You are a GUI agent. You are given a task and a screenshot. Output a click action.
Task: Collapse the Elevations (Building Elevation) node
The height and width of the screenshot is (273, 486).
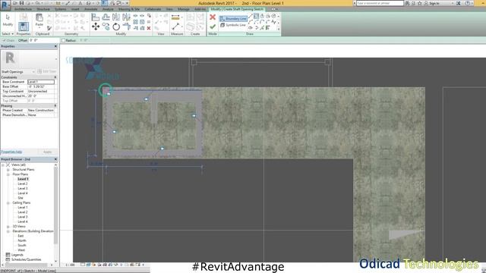pos(8,231)
